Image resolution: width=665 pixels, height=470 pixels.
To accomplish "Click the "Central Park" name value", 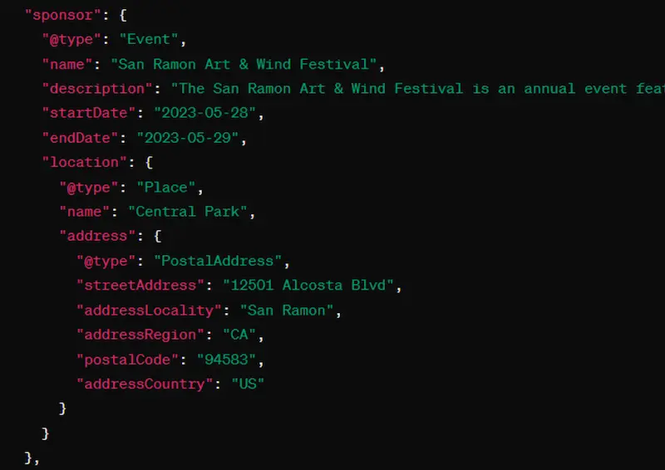I will click(x=190, y=212).
